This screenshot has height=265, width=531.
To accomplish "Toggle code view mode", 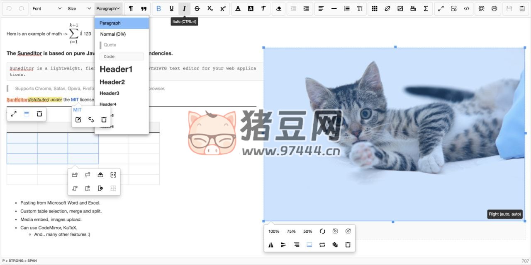I will click(467, 8).
